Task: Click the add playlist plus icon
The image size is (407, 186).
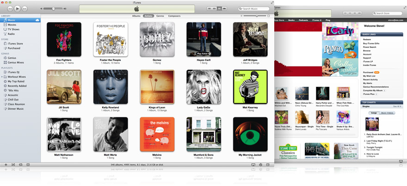Action: 6,164
